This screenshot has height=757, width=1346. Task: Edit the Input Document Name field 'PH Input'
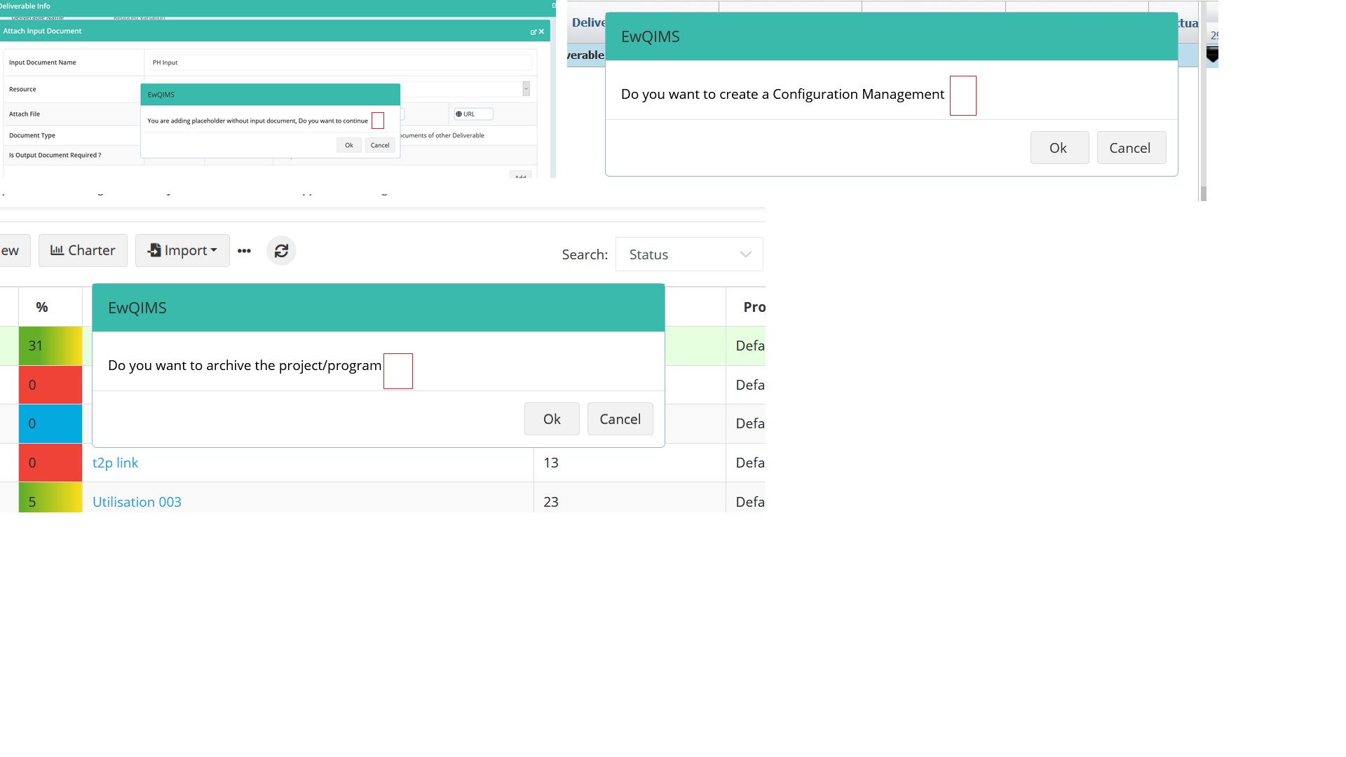pos(341,62)
